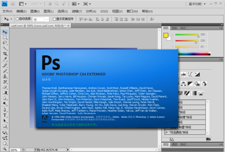Select the Rectangle shape tool

[5, 126]
